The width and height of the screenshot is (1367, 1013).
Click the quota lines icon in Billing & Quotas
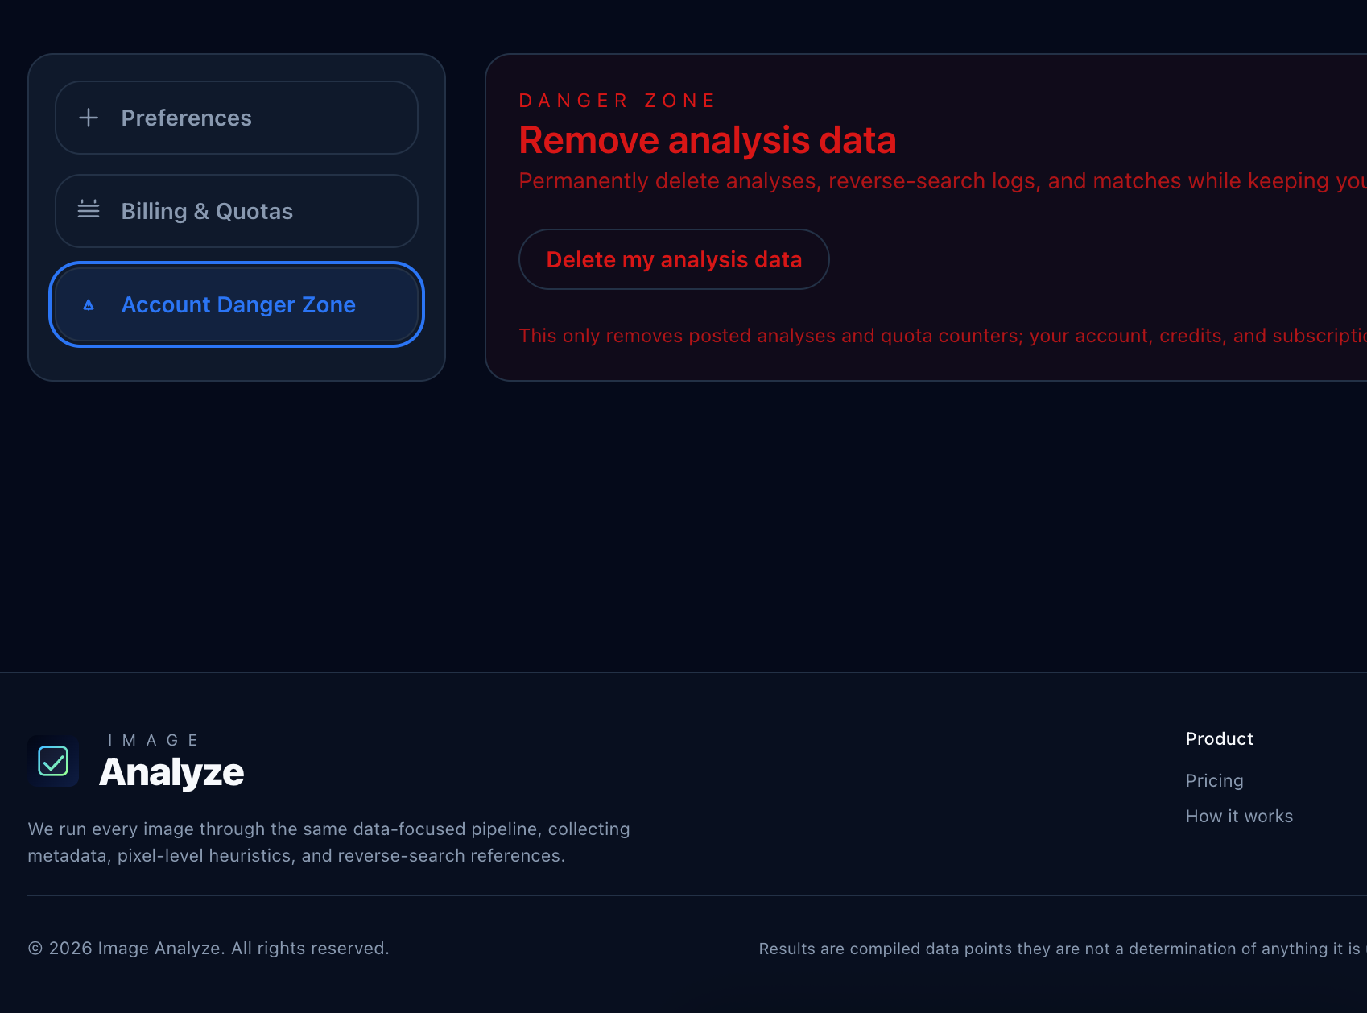(x=89, y=211)
